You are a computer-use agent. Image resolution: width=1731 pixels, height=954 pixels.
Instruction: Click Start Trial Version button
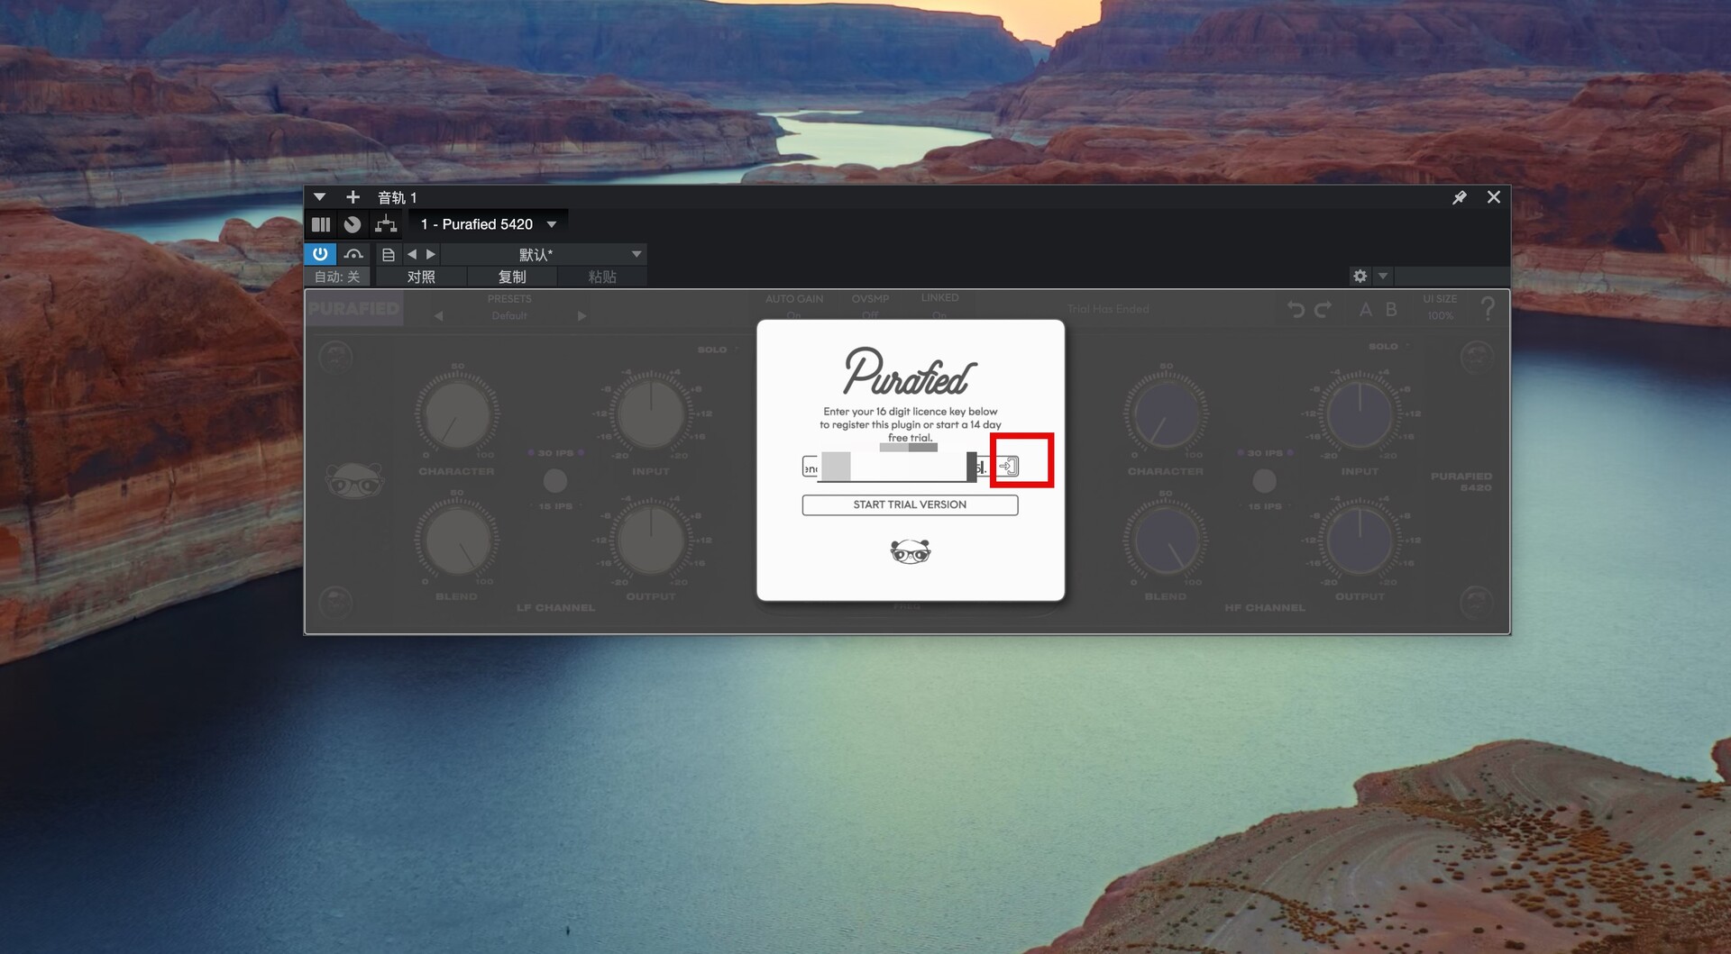click(x=910, y=504)
